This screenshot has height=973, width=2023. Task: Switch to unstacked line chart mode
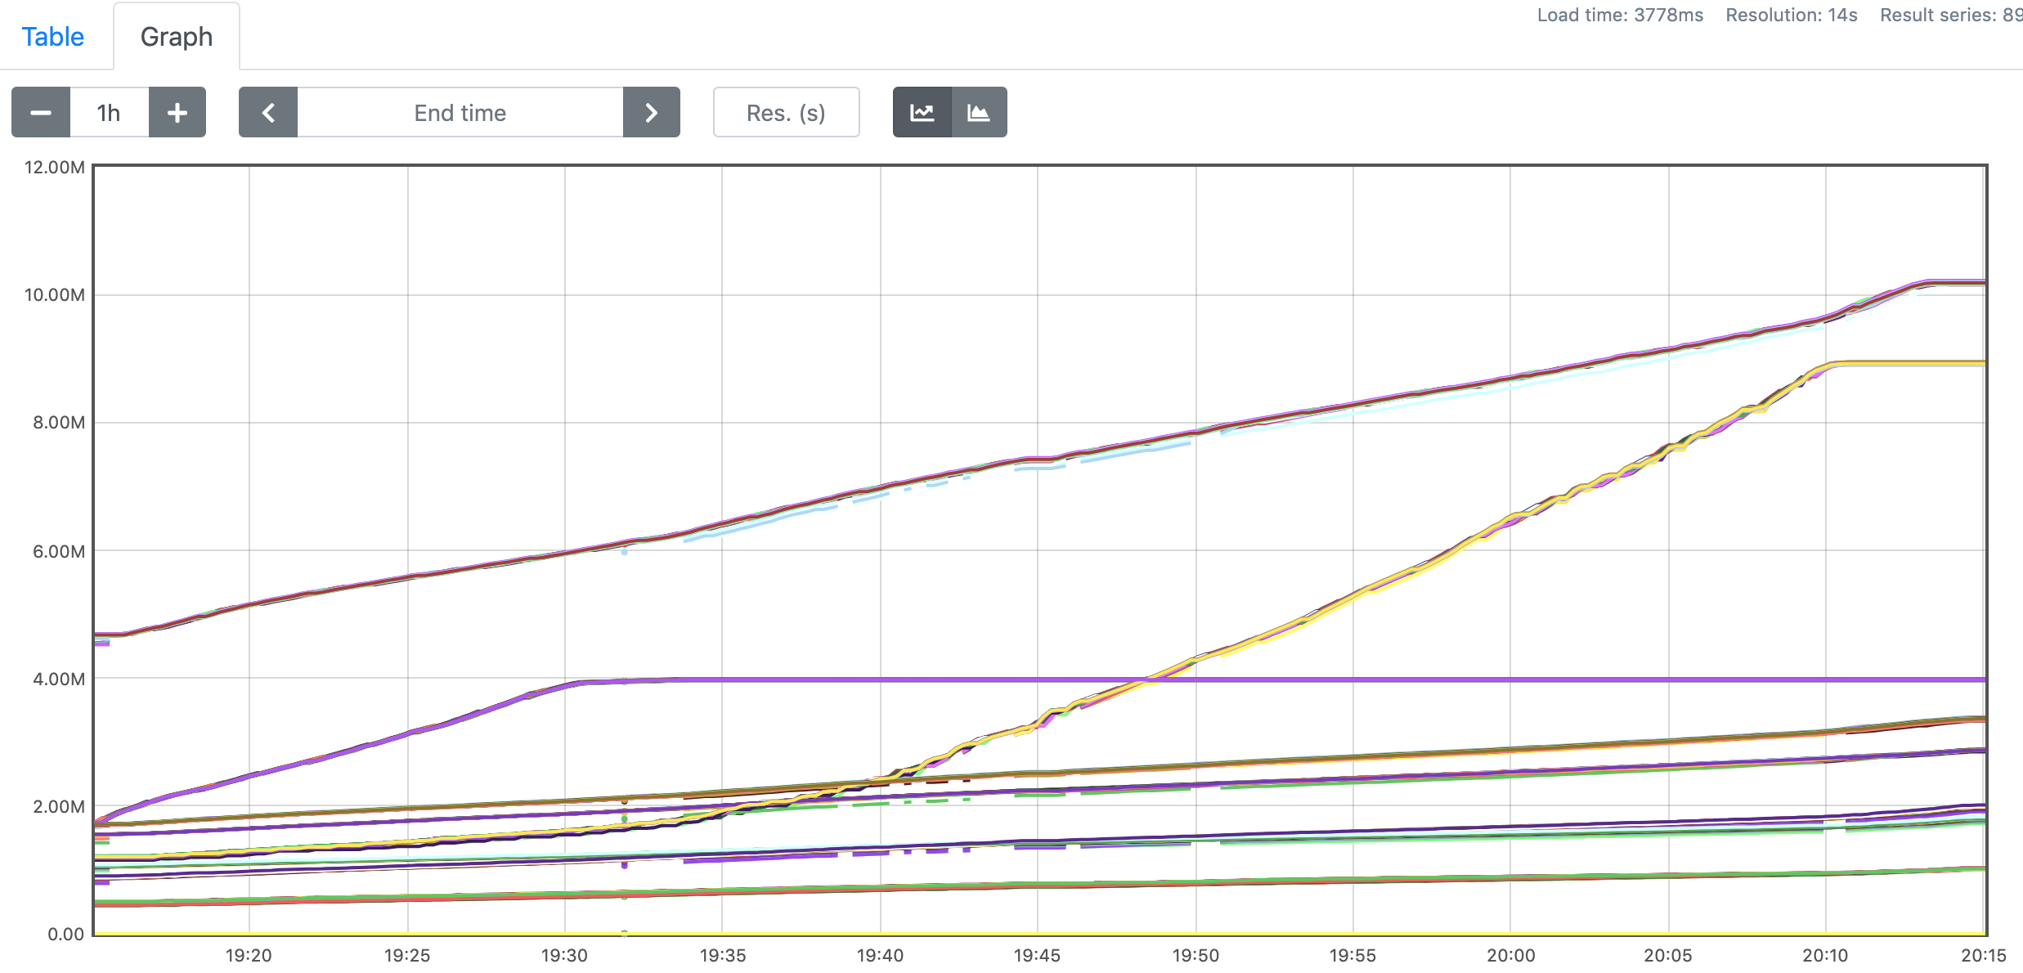pos(922,113)
